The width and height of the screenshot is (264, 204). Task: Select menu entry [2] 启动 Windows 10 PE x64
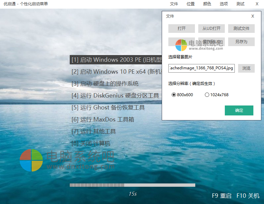point(117,72)
